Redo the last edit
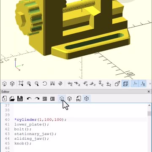The height and width of the screenshot is (152, 152). (37, 99)
